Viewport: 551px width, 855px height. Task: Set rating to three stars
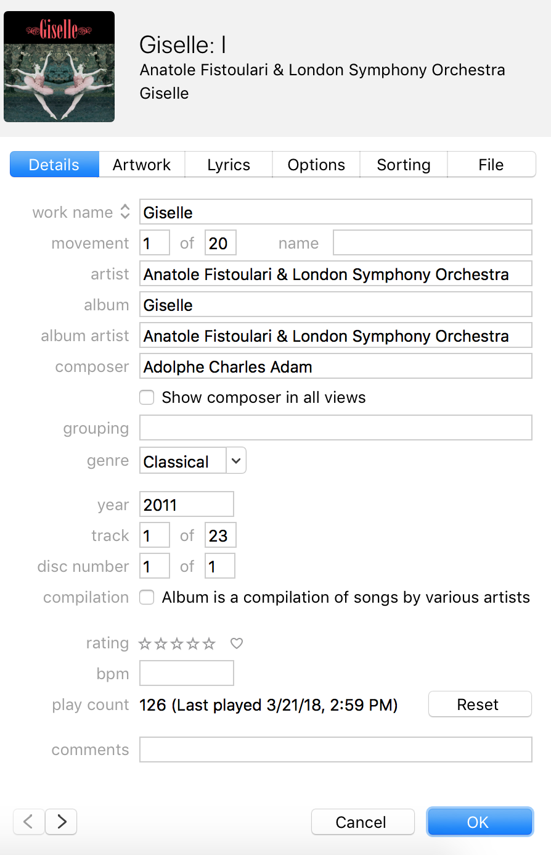[177, 643]
